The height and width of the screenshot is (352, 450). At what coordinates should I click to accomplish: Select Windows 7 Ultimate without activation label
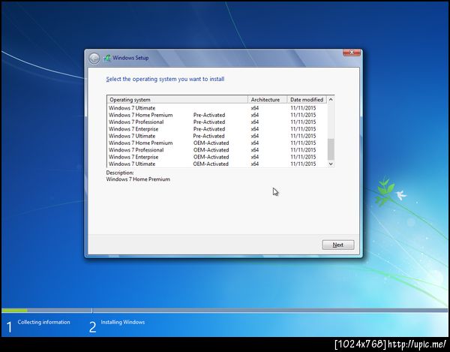tap(217, 108)
